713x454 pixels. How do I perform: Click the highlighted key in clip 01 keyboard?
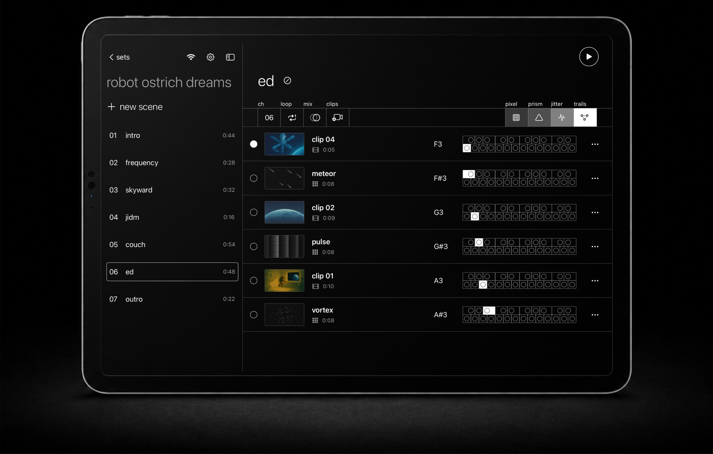(x=483, y=284)
